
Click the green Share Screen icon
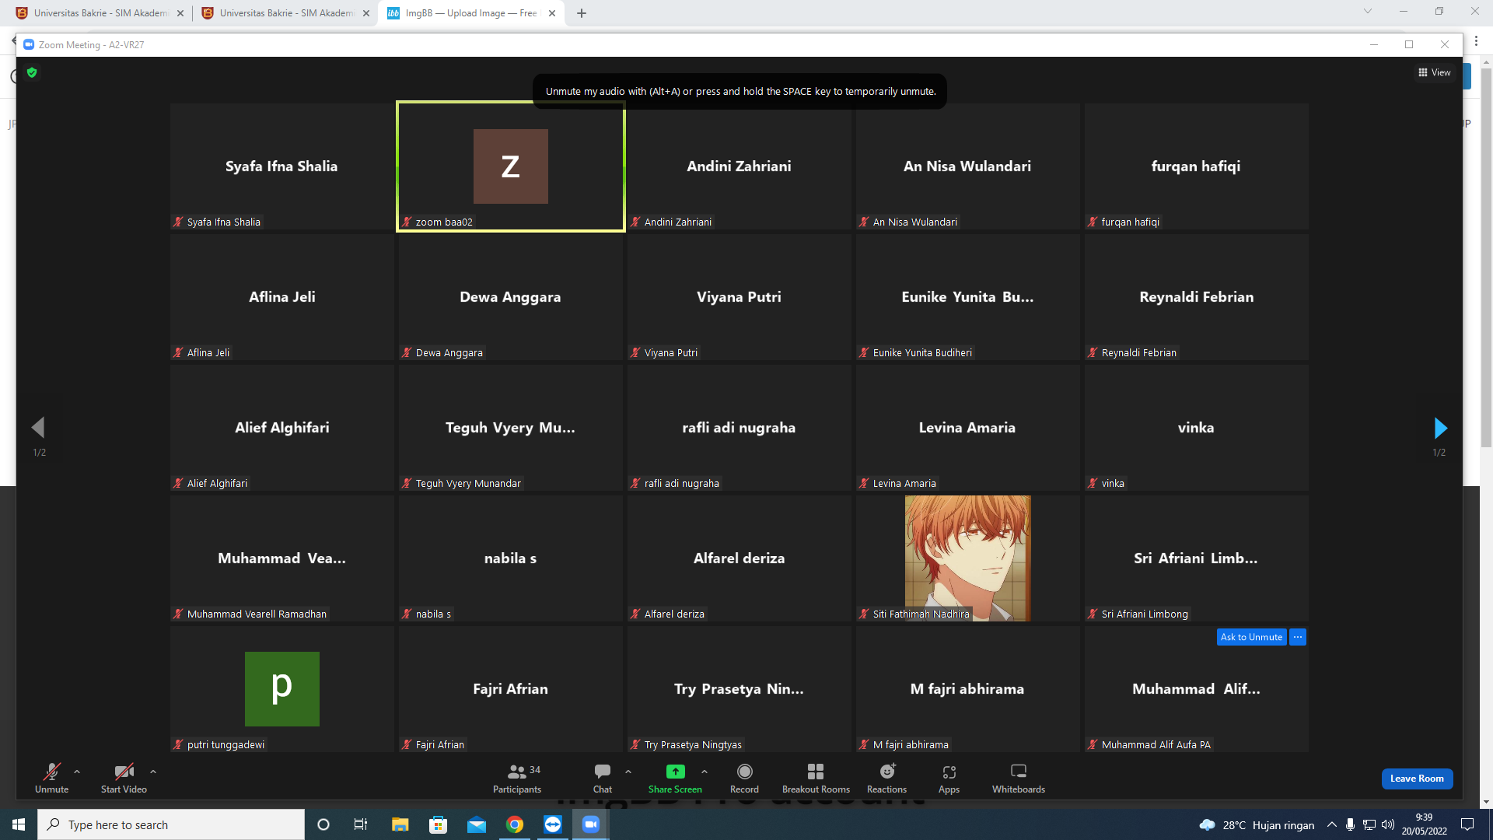[675, 772]
